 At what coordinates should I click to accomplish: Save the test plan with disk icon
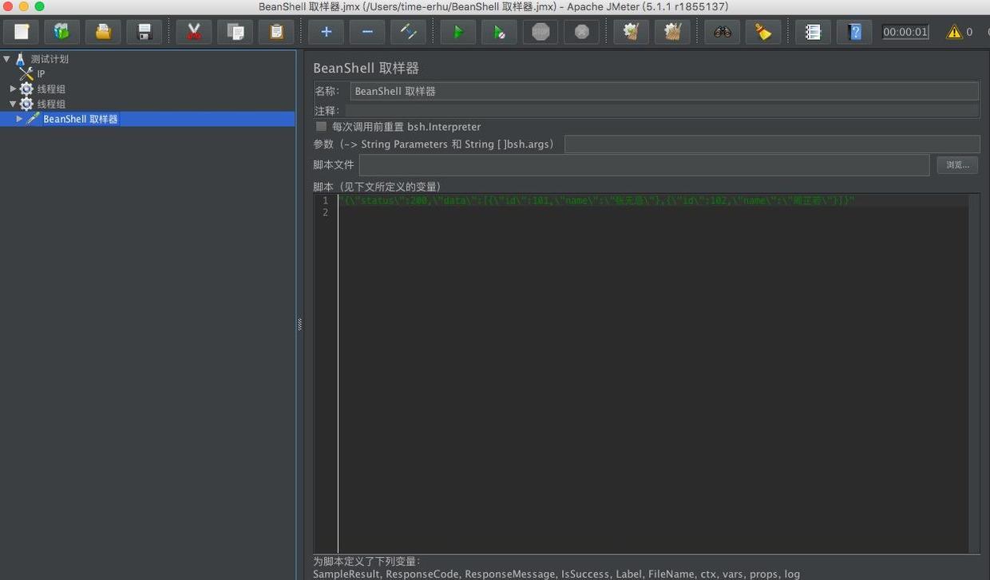click(145, 32)
